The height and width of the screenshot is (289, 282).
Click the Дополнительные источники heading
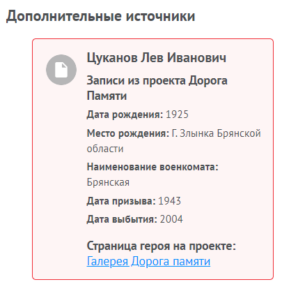click(100, 16)
